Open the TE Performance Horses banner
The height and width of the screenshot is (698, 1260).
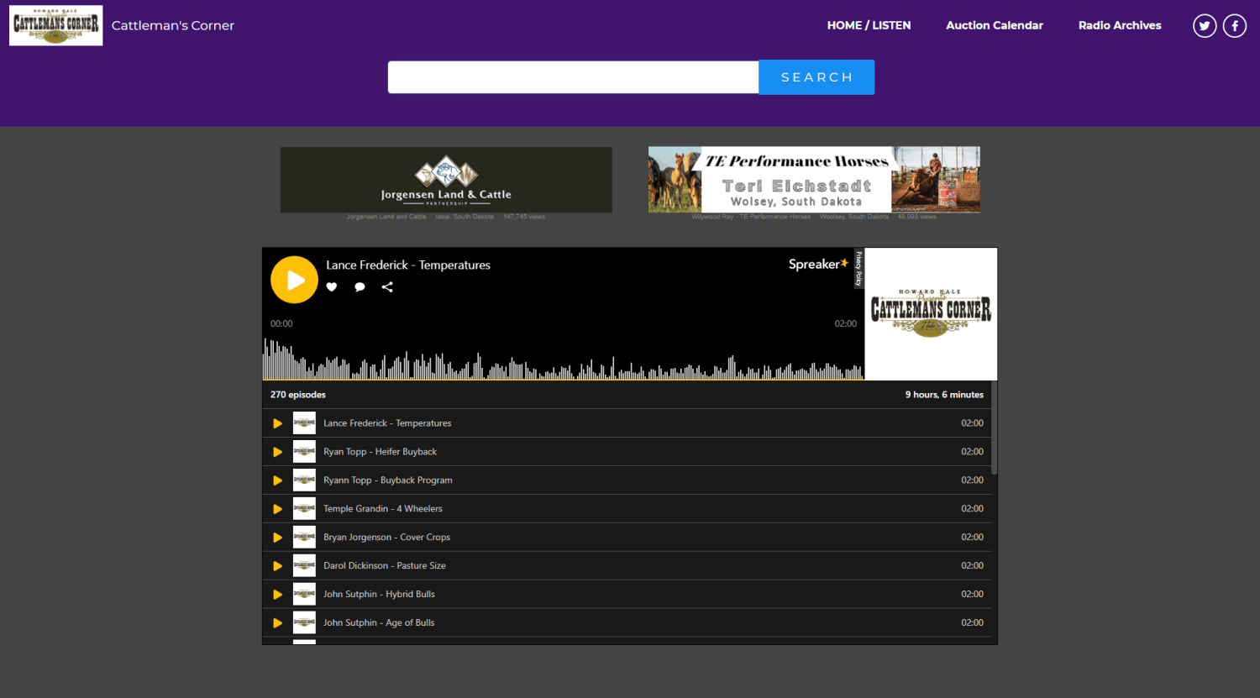click(x=814, y=180)
